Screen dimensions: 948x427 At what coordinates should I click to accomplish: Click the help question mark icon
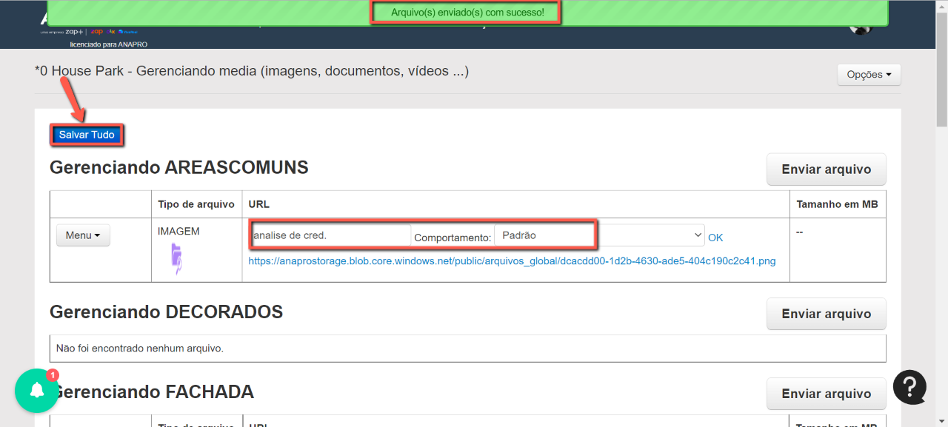tap(909, 387)
